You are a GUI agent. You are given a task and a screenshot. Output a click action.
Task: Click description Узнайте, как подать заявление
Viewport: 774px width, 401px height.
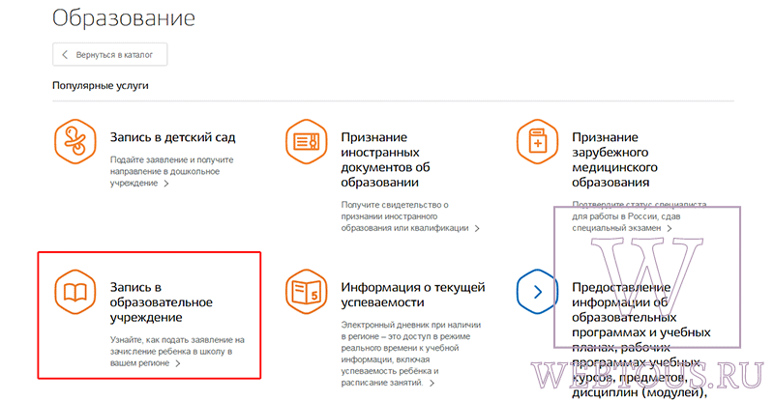point(177,351)
